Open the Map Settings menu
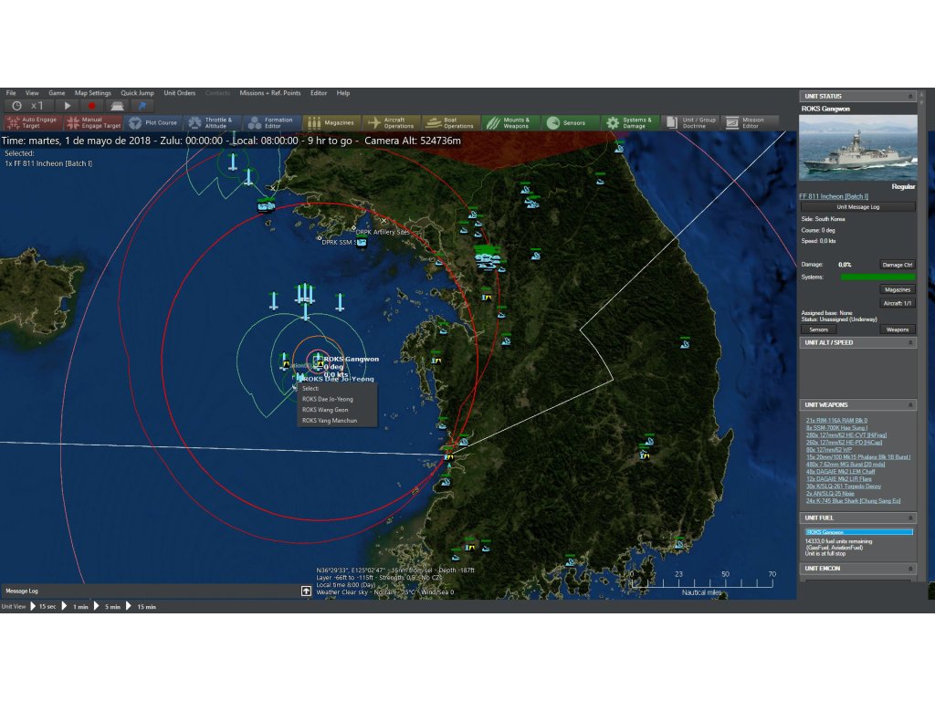Image resolution: width=935 pixels, height=701 pixels. (92, 93)
